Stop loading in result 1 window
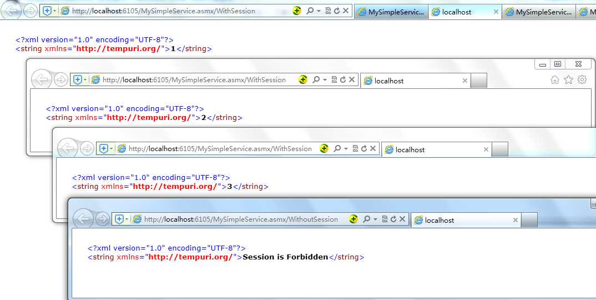596x300 pixels. (346, 11)
